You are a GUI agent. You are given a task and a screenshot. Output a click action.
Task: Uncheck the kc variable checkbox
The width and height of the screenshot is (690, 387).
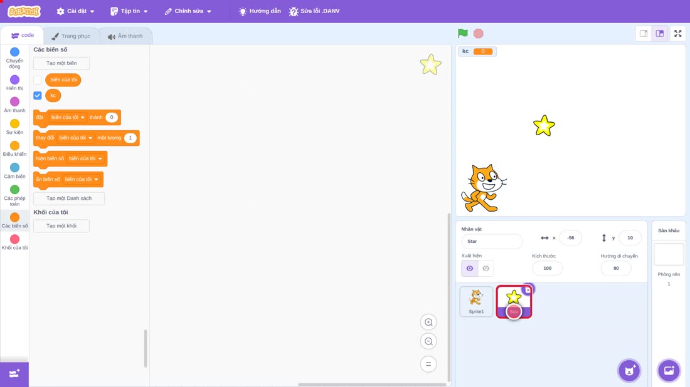click(38, 95)
